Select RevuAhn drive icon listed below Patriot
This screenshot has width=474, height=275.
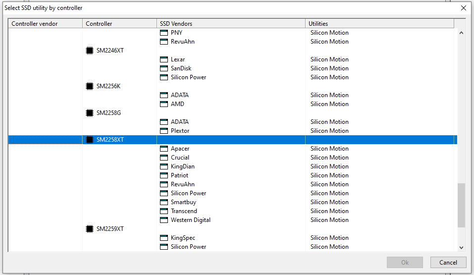(164, 184)
